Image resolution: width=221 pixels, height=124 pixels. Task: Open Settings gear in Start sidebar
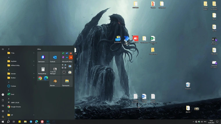3,111
